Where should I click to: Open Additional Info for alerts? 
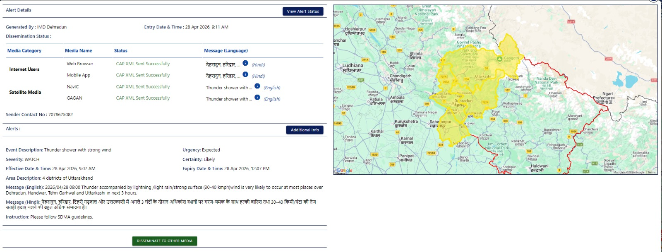click(305, 130)
